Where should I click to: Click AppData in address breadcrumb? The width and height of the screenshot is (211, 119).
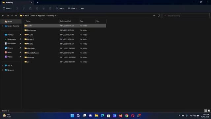41,16
